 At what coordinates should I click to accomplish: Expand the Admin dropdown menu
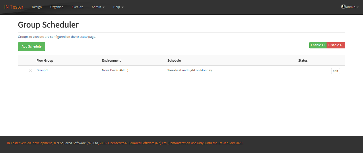tap(98, 7)
